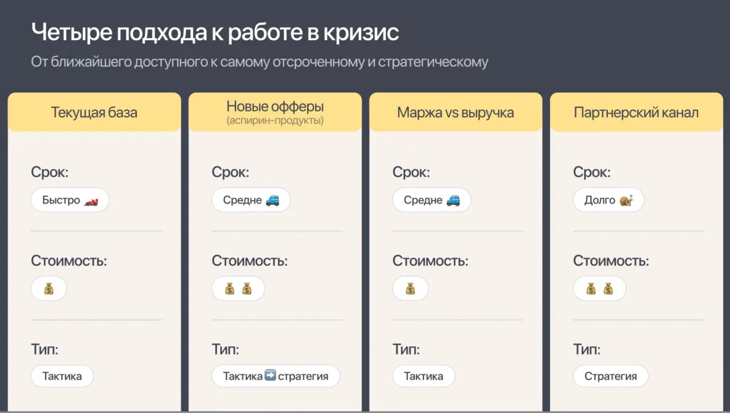Click the title Четыре подхода к работе в кризис
This screenshot has width=730, height=413.
point(215,32)
